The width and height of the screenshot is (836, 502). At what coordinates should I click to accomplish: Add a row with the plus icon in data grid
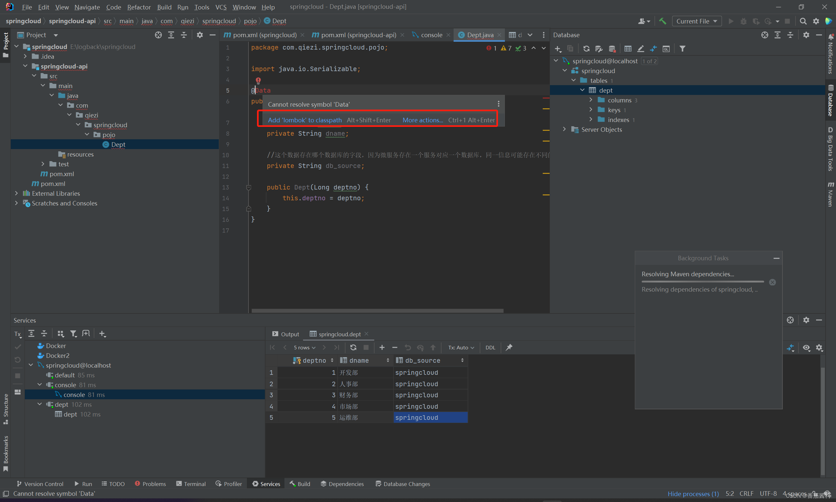[x=382, y=347]
